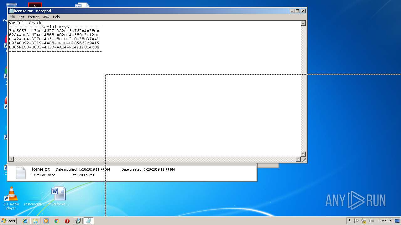
Task: Open the View menu in Notepad
Action: point(46,17)
